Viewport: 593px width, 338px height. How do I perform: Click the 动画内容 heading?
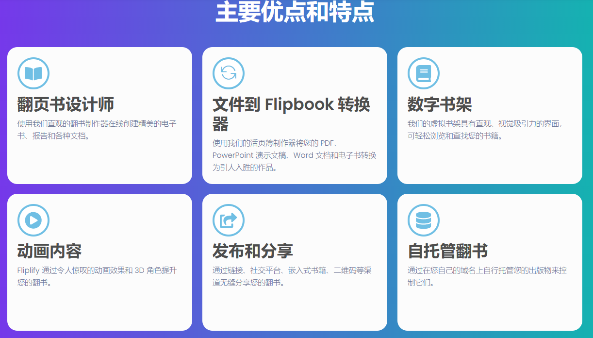click(x=49, y=251)
